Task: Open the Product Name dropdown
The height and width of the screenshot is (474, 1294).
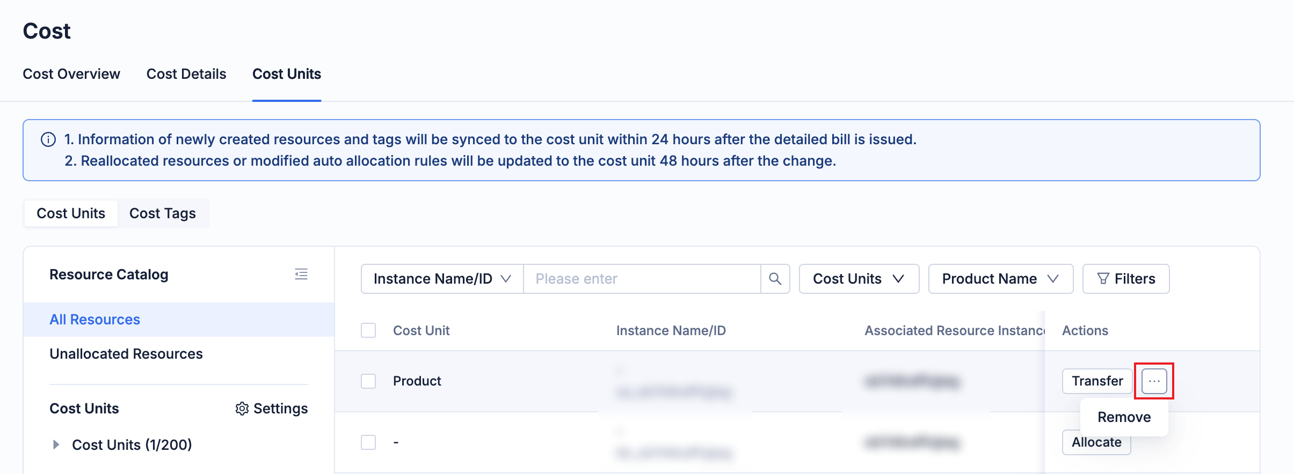Action: 1000,279
